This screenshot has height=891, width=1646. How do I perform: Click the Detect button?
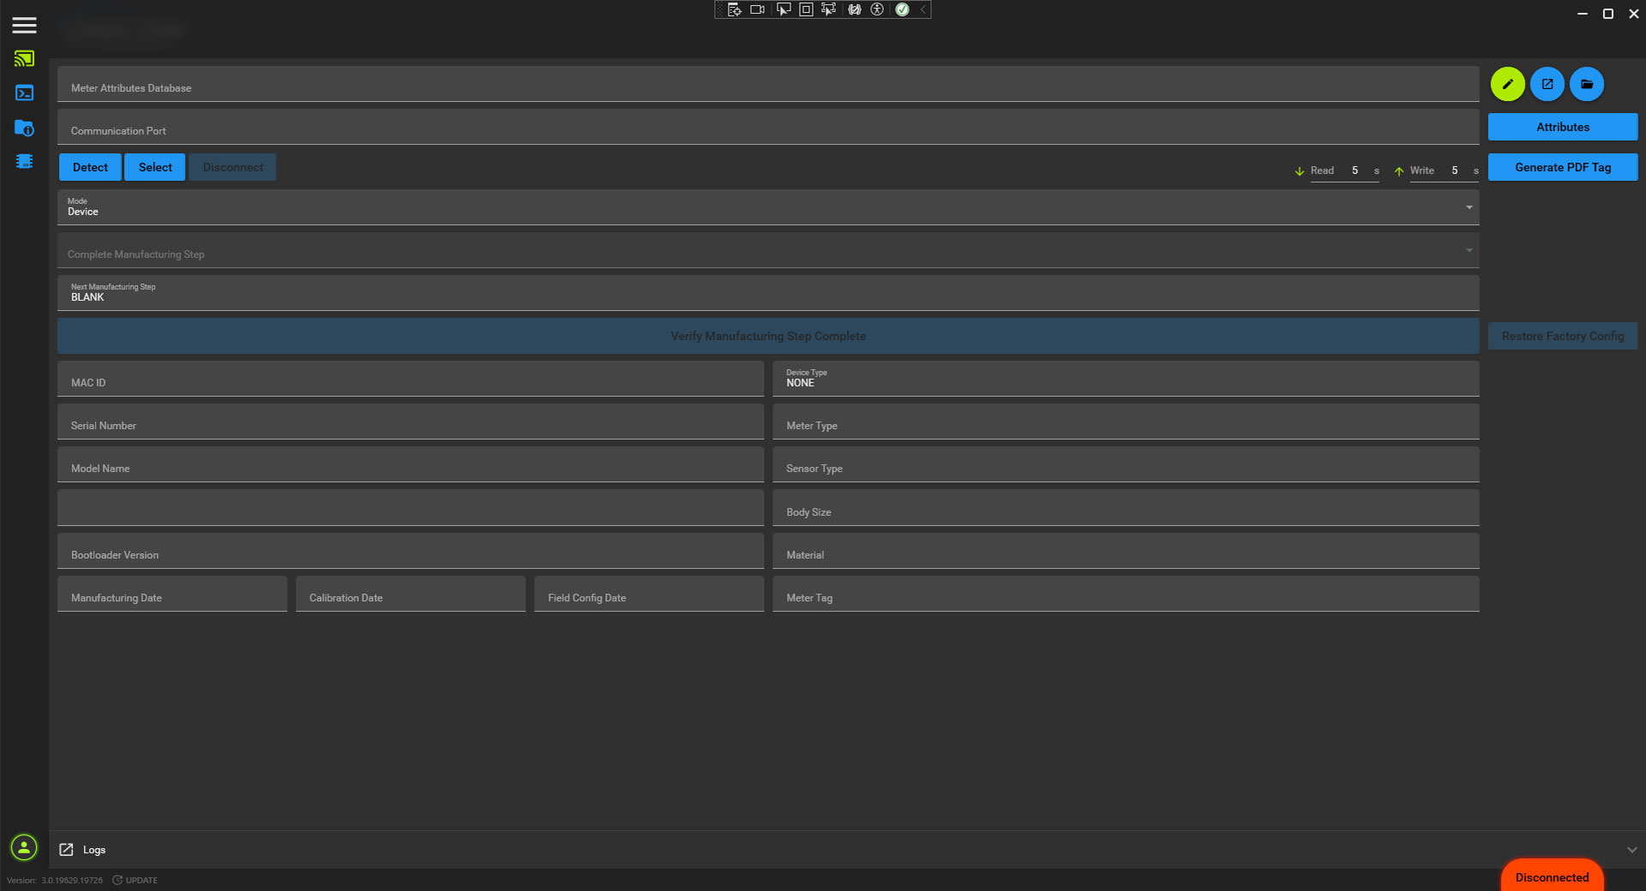(x=90, y=167)
